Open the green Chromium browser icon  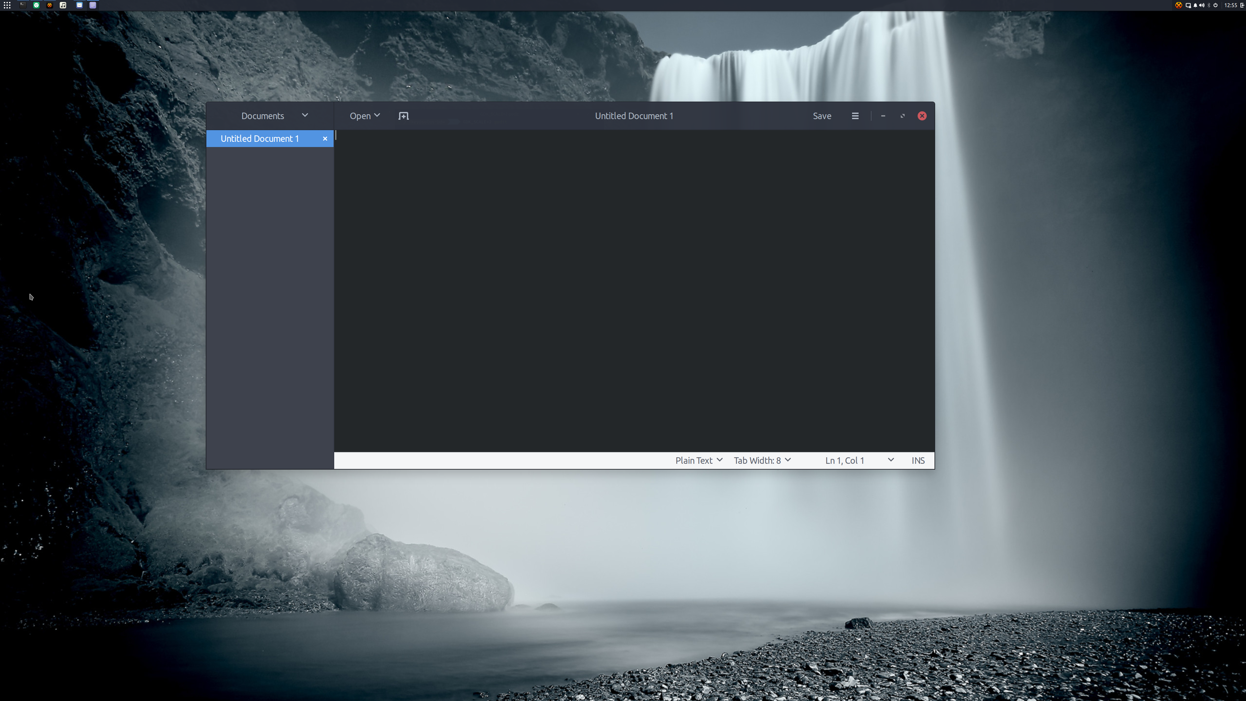[x=36, y=5]
